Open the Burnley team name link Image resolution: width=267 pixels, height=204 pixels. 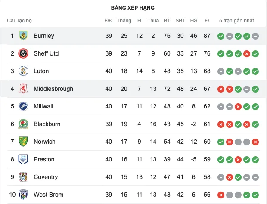tap(43, 36)
